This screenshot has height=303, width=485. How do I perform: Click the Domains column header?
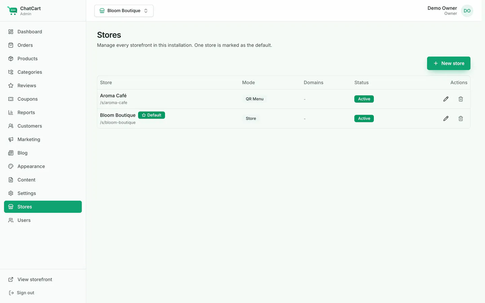(314, 82)
